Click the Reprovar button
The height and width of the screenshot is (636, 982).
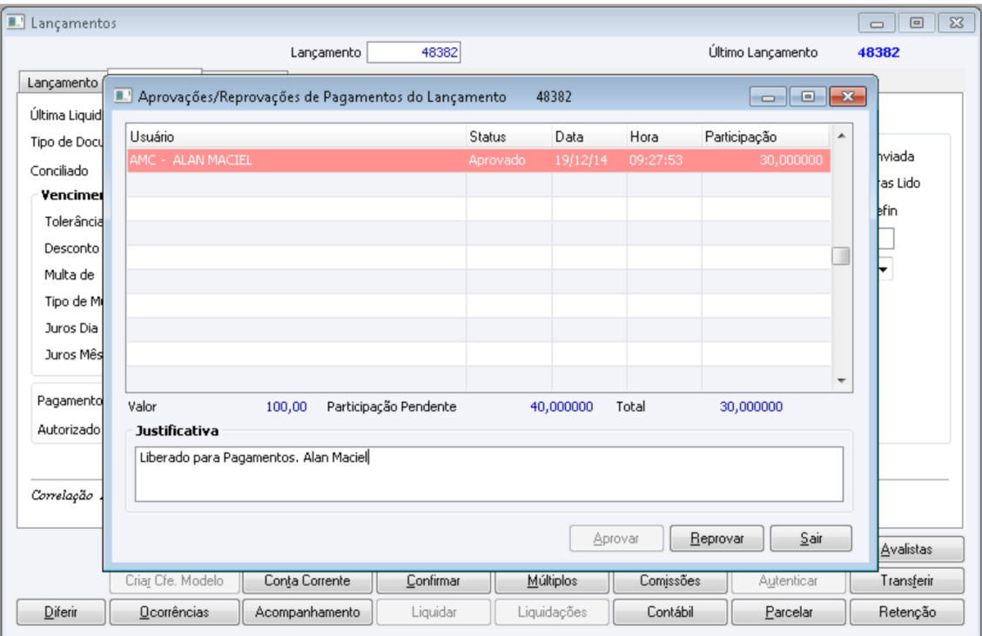(716, 539)
